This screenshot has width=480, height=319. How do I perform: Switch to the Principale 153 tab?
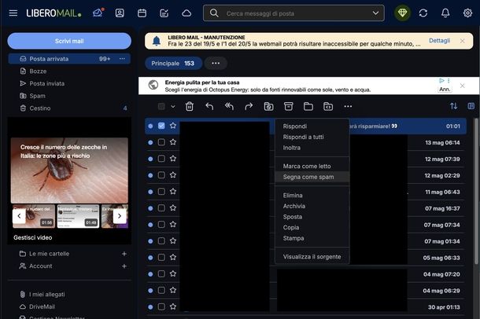click(173, 63)
